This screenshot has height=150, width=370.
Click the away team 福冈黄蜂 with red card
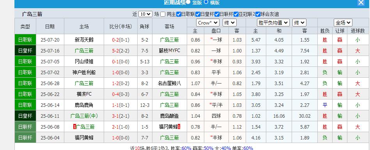pyautogui.click(x=168, y=127)
